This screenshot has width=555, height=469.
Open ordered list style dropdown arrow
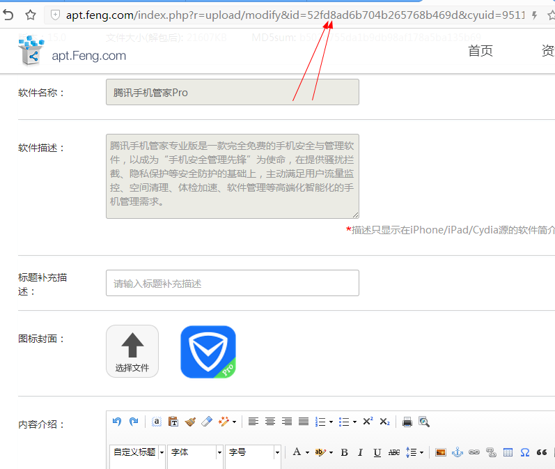click(331, 422)
